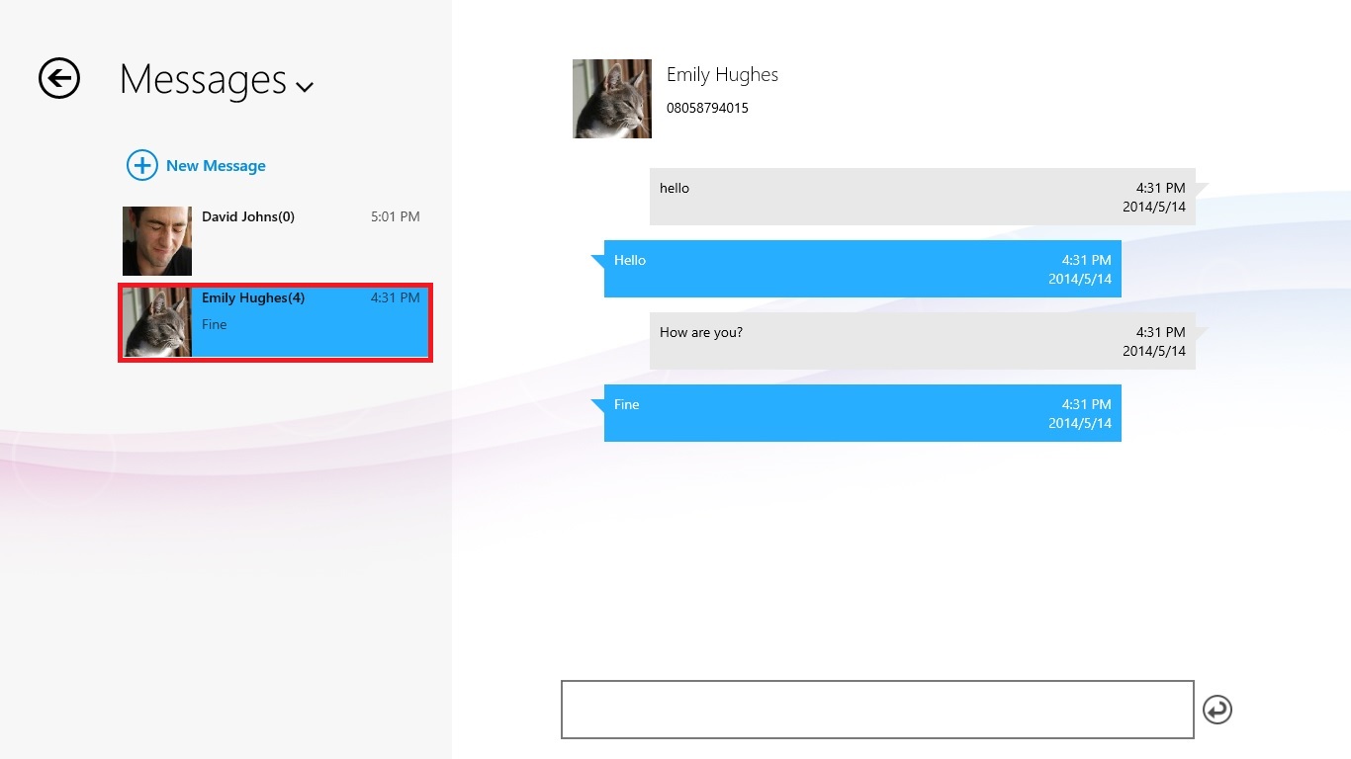Viewport: 1351px width, 759px height.
Task: Click David Johns' profile photo in list
Action: (x=157, y=241)
